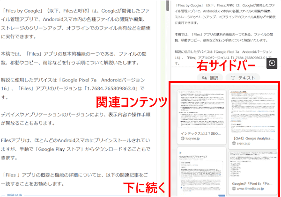The height and width of the screenshot is (197, 281).
Task: Click the title 'Googleが「Pixel 6」「Pix...'
Action: click(x=252, y=183)
